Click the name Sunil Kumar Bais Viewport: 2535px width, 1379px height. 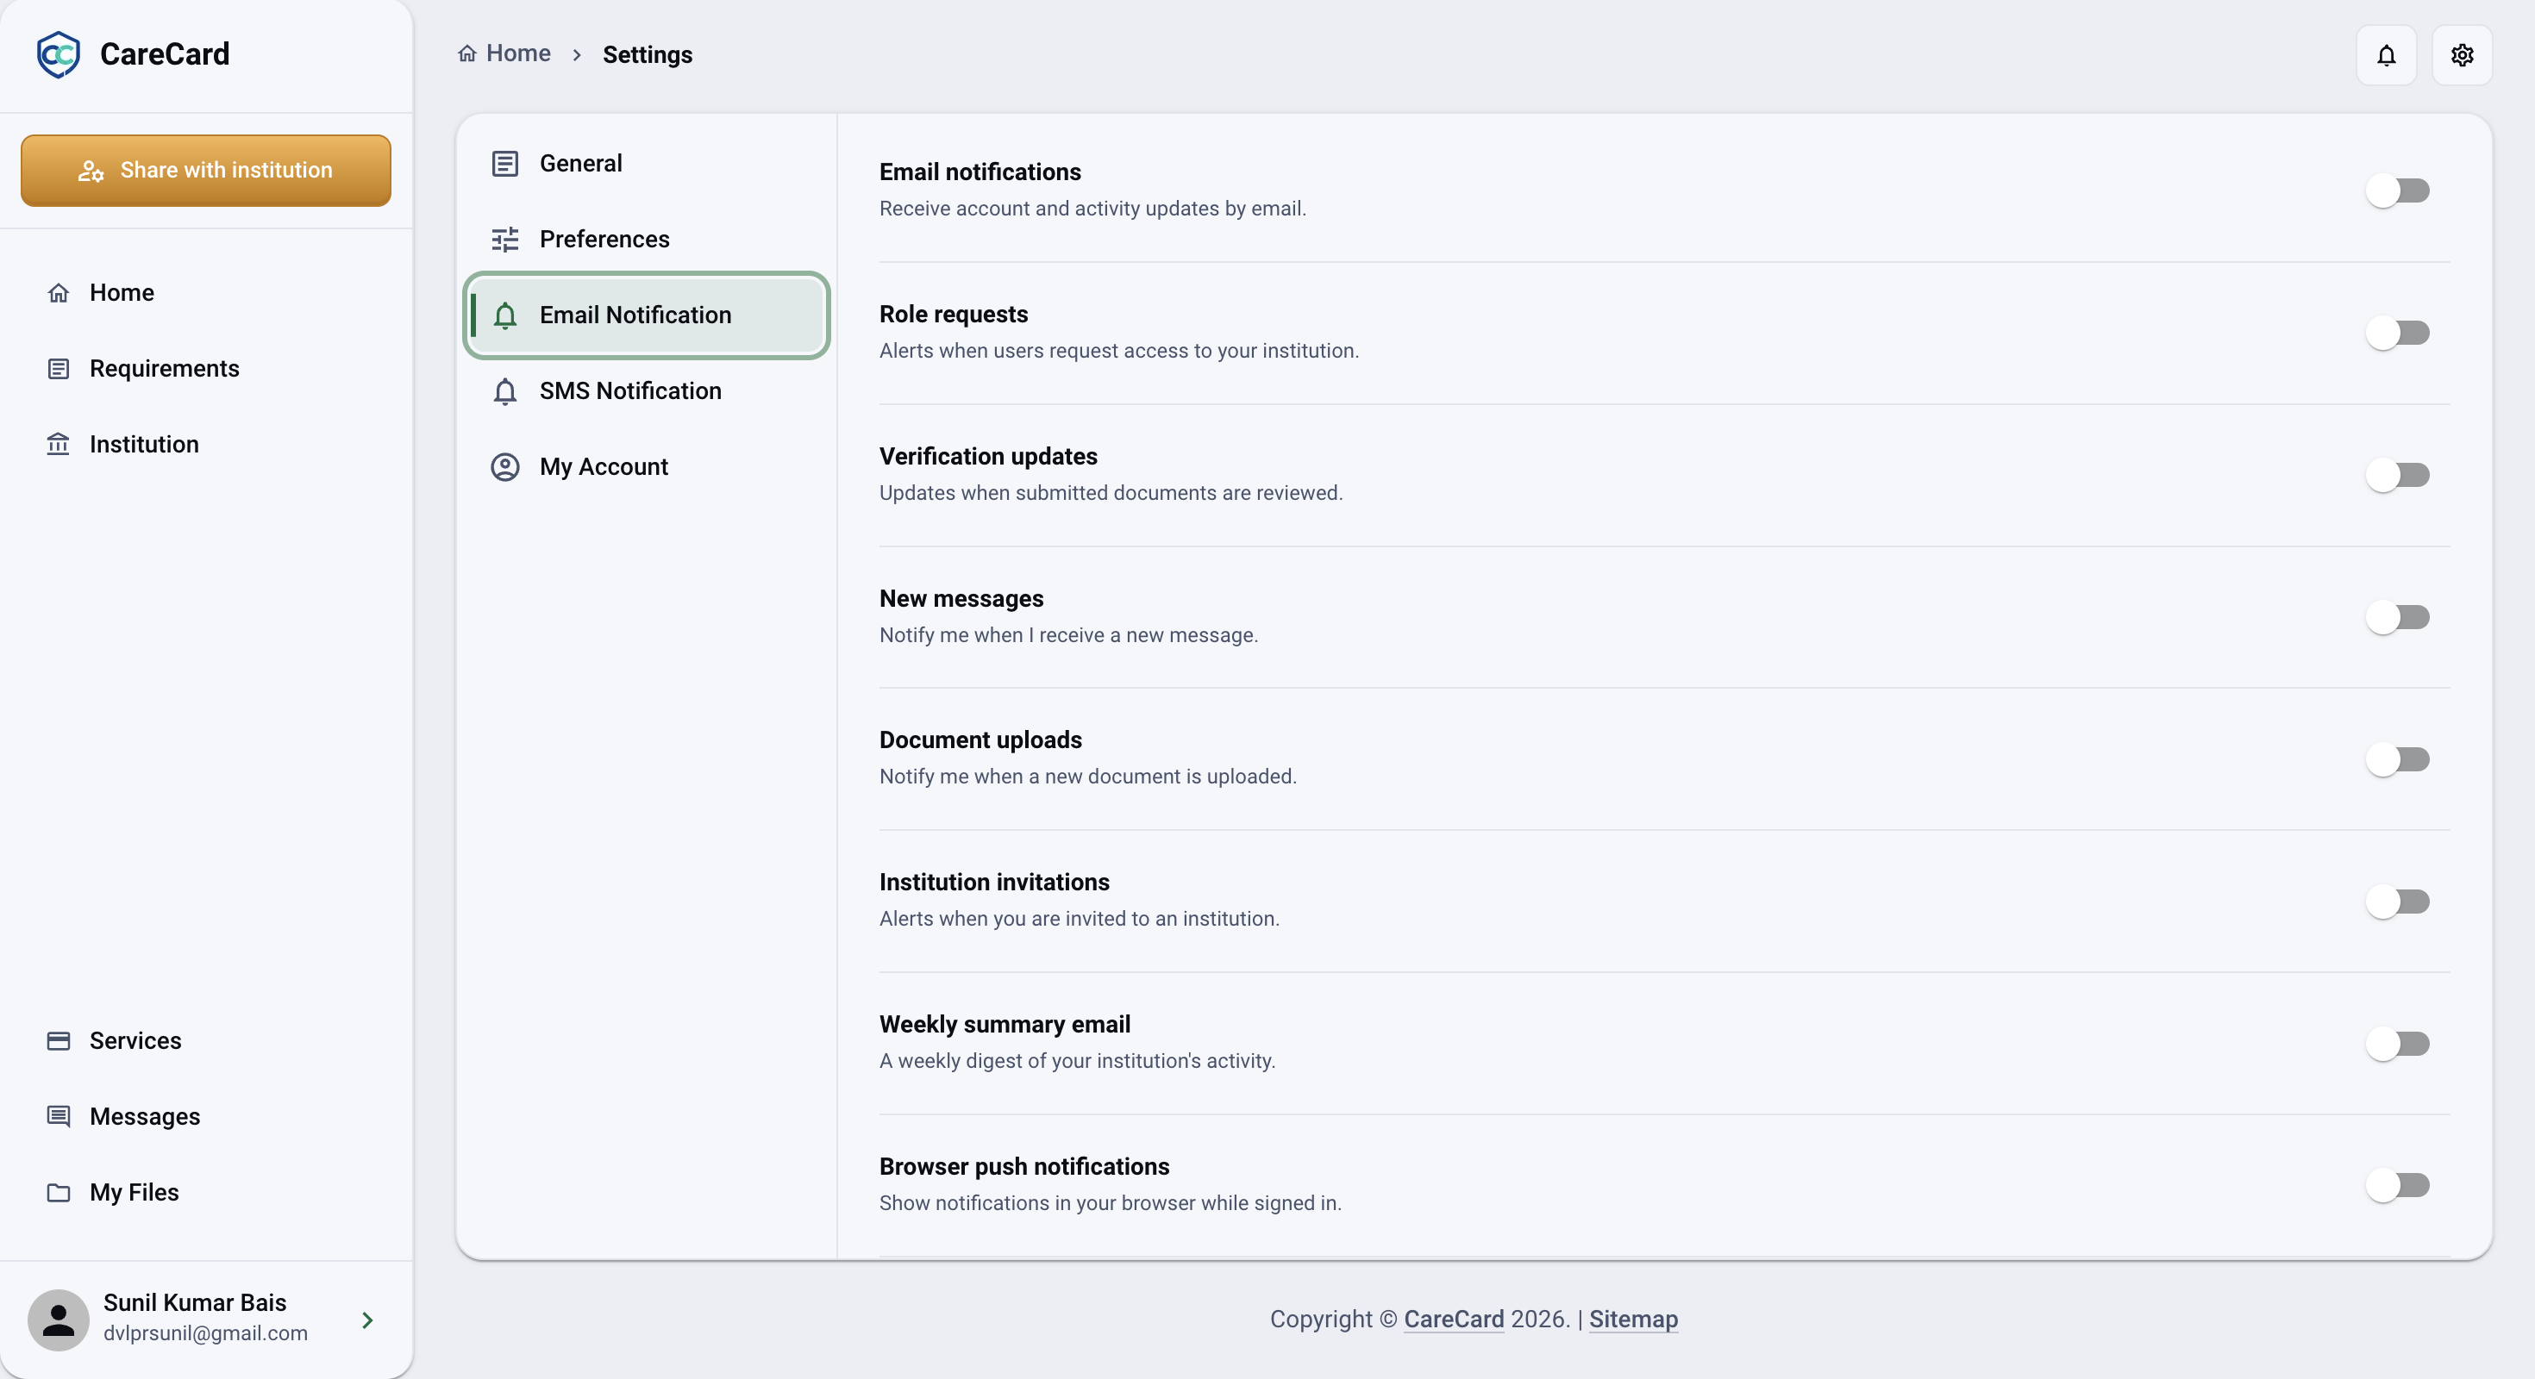(x=195, y=1302)
